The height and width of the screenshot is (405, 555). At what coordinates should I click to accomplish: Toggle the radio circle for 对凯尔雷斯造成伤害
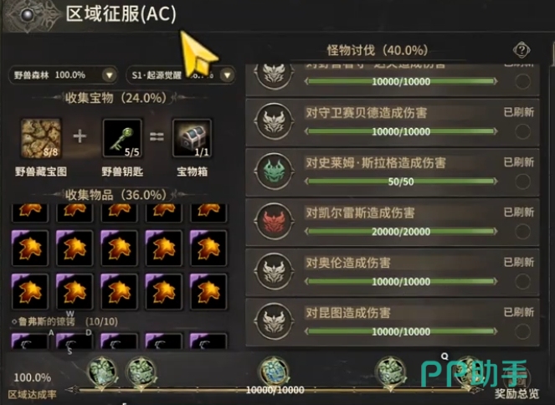[522, 232]
